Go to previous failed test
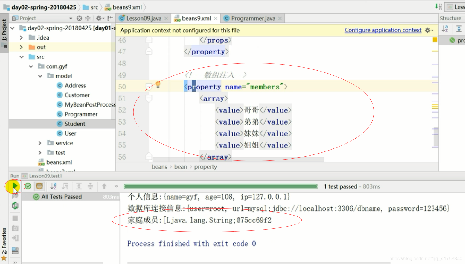This screenshot has height=264, width=465. pyautogui.click(x=104, y=186)
